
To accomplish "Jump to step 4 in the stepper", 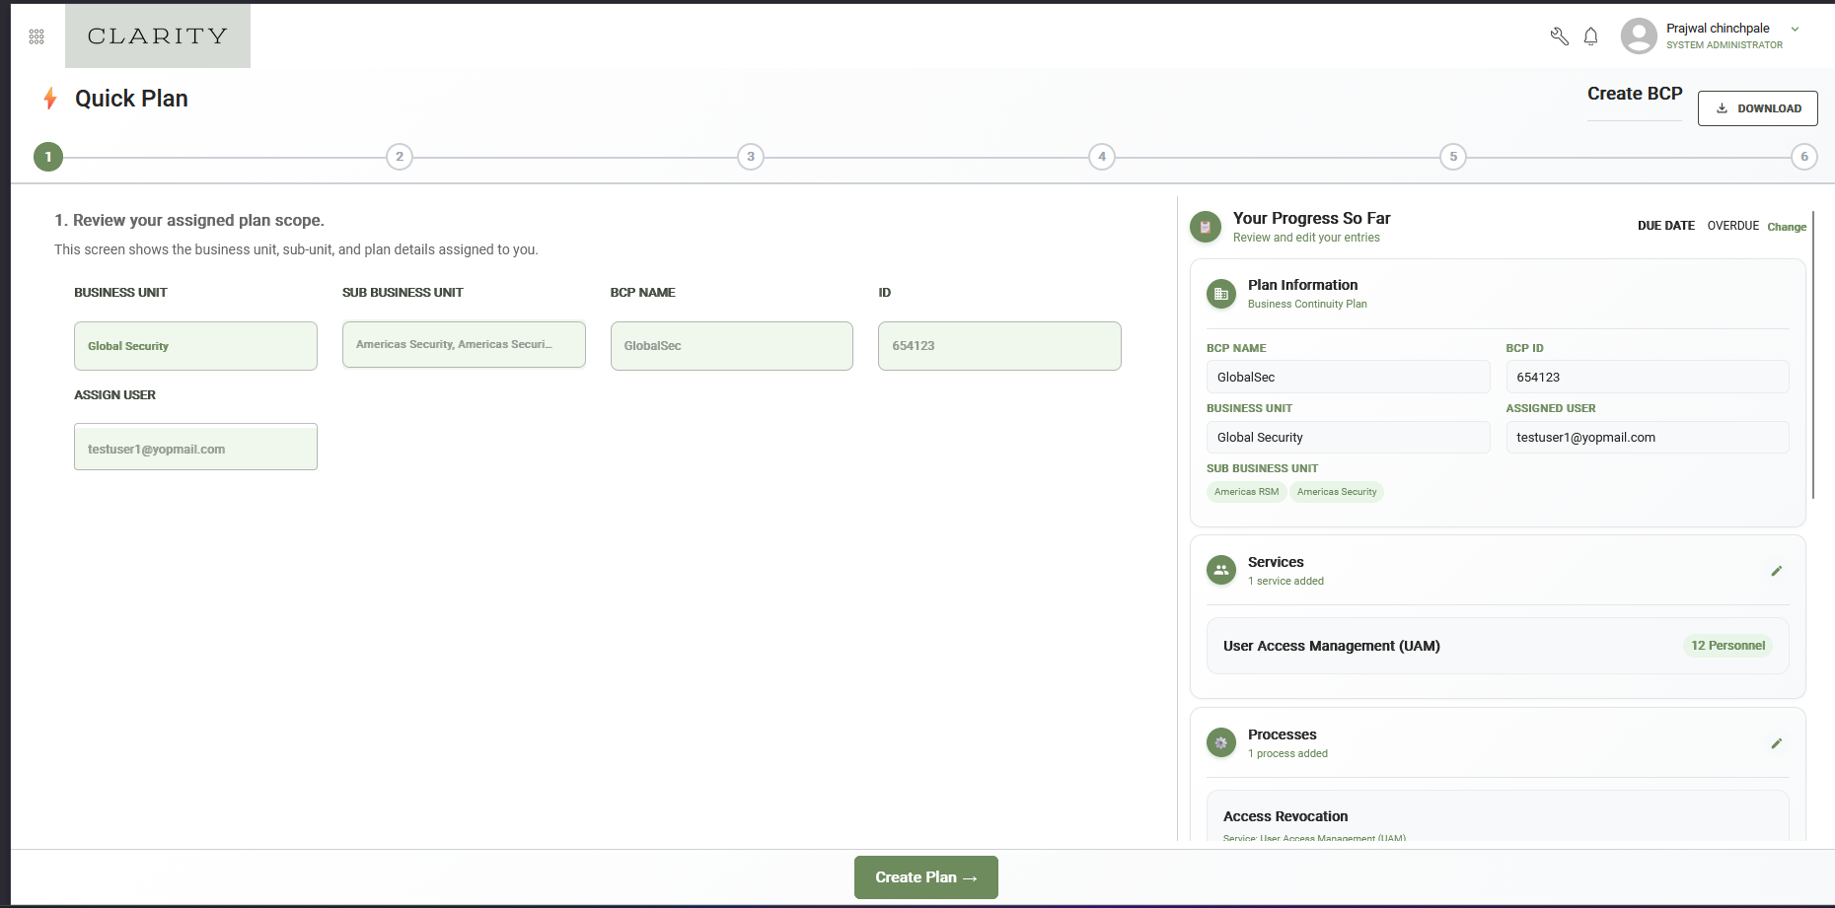I will coord(1102,157).
